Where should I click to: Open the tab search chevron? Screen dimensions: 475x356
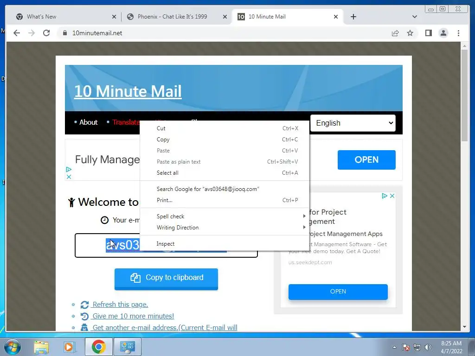tap(415, 17)
